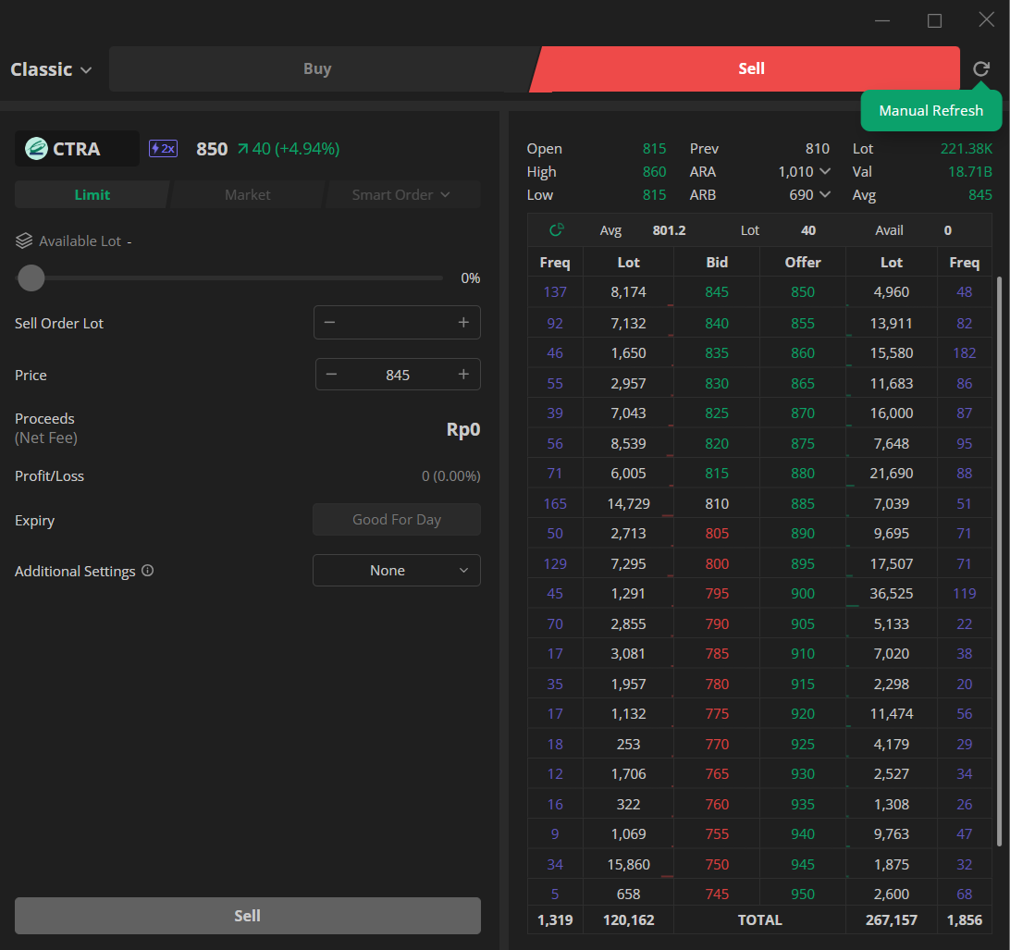Decrease Price using minus button
This screenshot has height=950, width=1010.
332,375
